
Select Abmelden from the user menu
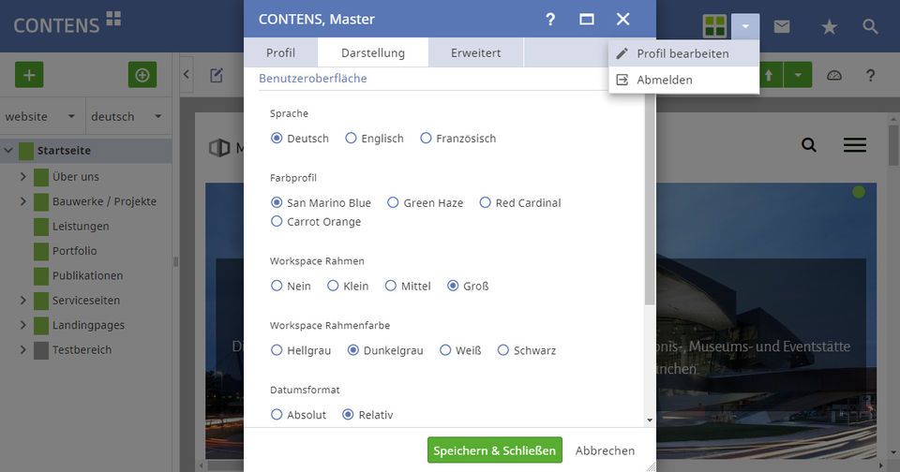point(664,80)
